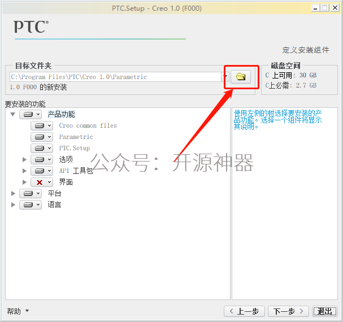Select Creo common files in feature tree
343x322 pixels.
point(88,125)
